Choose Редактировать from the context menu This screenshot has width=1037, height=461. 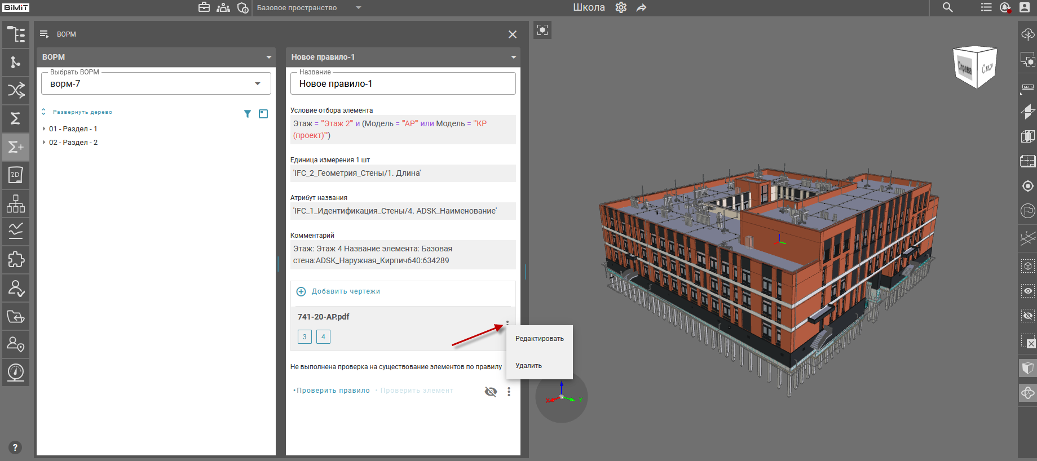click(539, 339)
